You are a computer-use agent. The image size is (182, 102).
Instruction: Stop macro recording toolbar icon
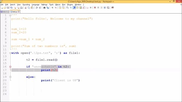pos(98,8)
